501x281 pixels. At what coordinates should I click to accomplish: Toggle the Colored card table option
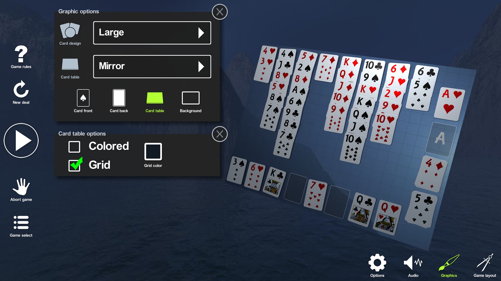click(x=75, y=146)
